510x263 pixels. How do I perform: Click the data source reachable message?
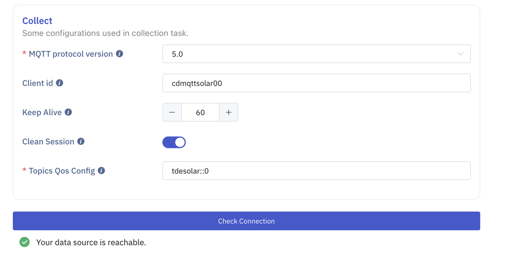coord(91,242)
